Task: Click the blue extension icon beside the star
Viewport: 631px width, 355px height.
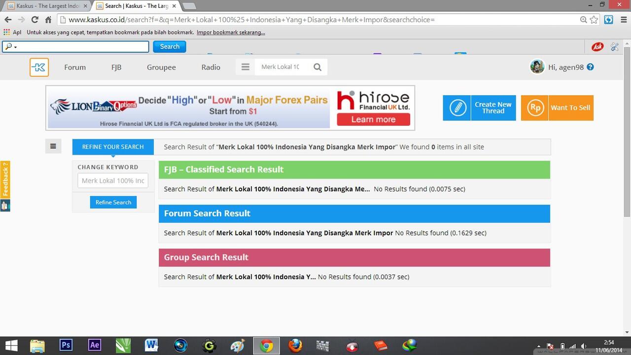Action: click(609, 20)
